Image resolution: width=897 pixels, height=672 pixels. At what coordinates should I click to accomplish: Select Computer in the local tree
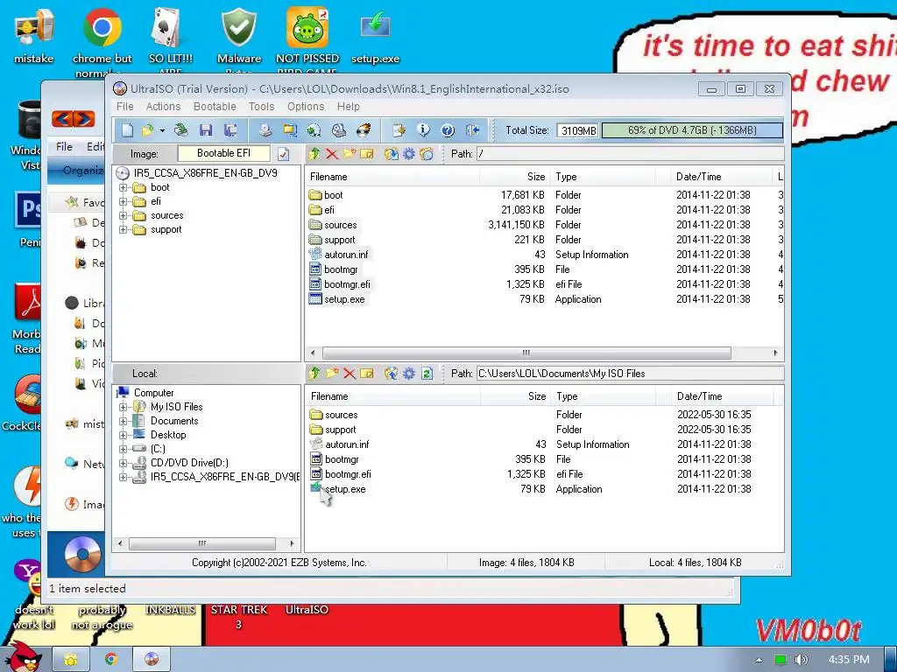point(153,393)
